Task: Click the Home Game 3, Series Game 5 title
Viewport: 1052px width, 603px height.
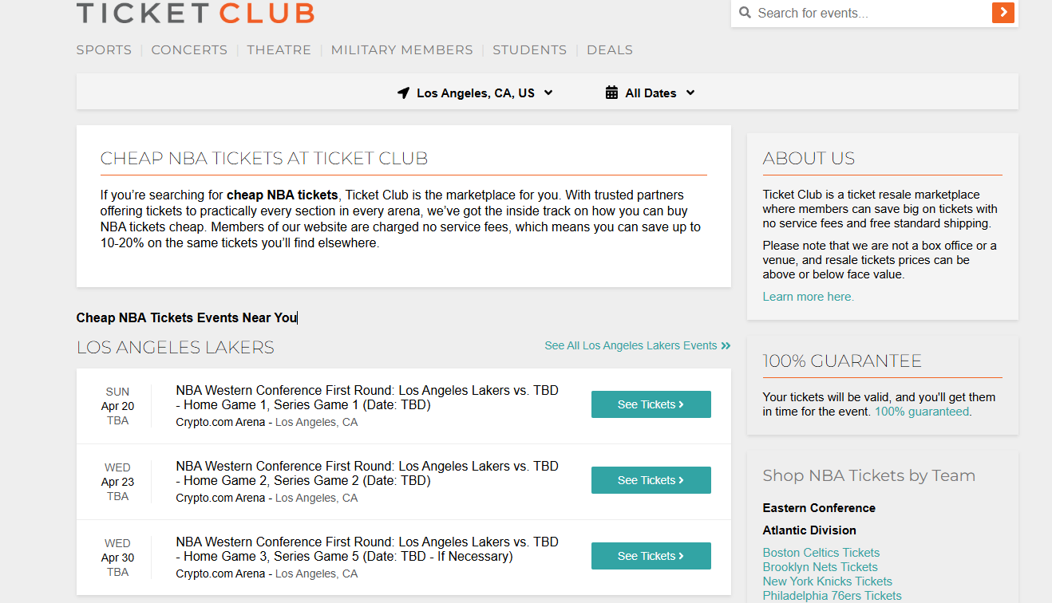Action: click(x=367, y=549)
